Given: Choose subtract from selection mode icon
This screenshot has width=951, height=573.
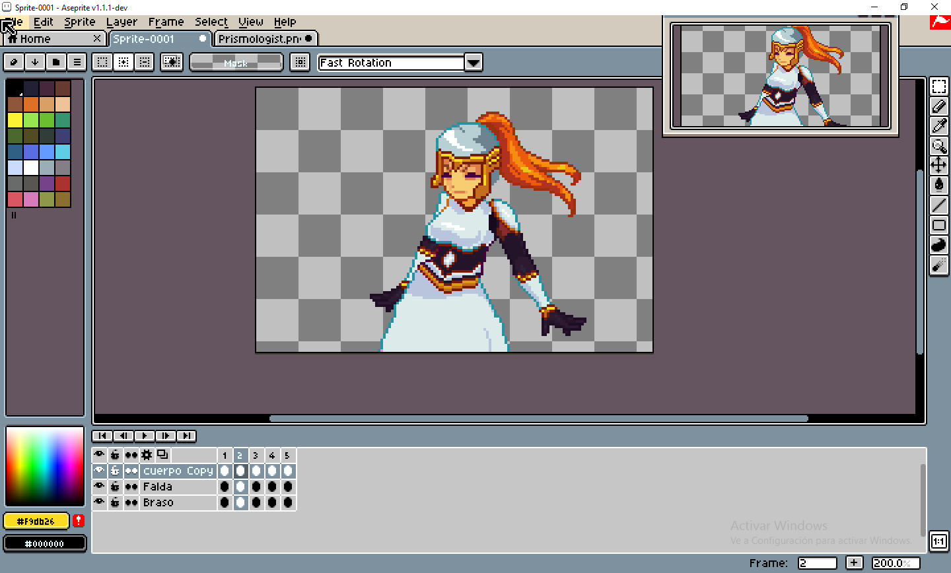Looking at the screenshot, I should coord(144,62).
